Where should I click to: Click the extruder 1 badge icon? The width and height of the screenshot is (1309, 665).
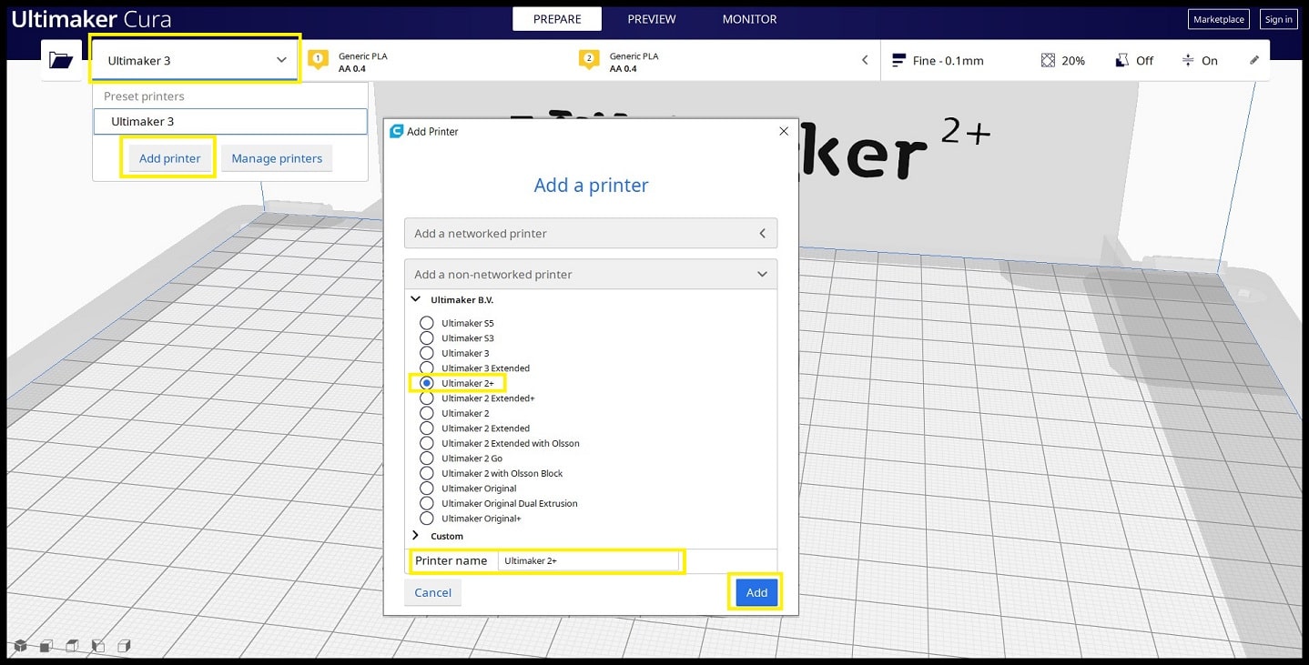[318, 60]
